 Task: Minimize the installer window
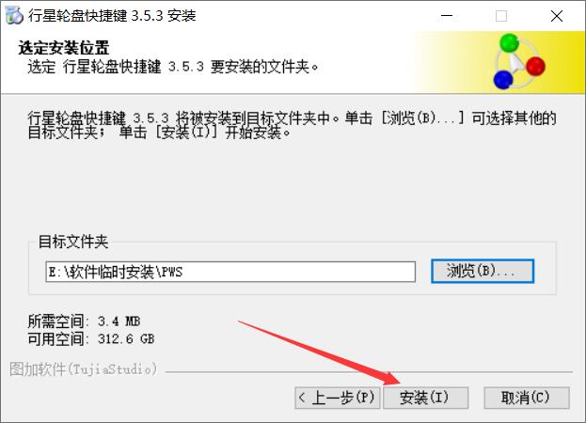(x=447, y=16)
